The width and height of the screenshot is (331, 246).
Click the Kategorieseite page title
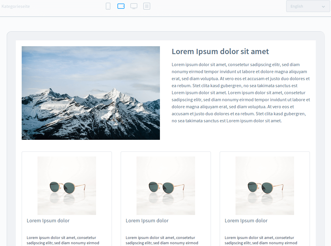coord(16,6)
